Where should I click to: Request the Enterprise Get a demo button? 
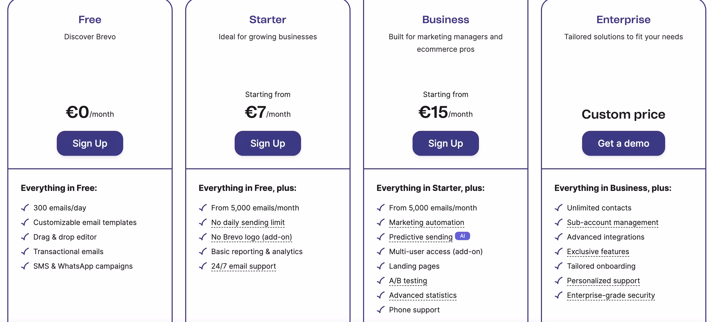(623, 143)
